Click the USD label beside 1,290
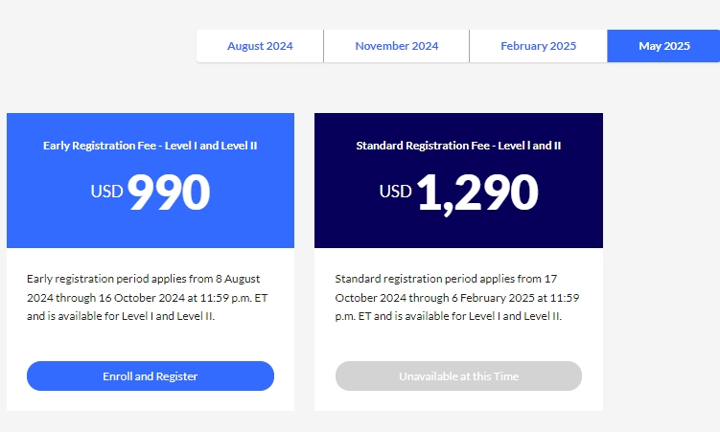 pyautogui.click(x=395, y=192)
